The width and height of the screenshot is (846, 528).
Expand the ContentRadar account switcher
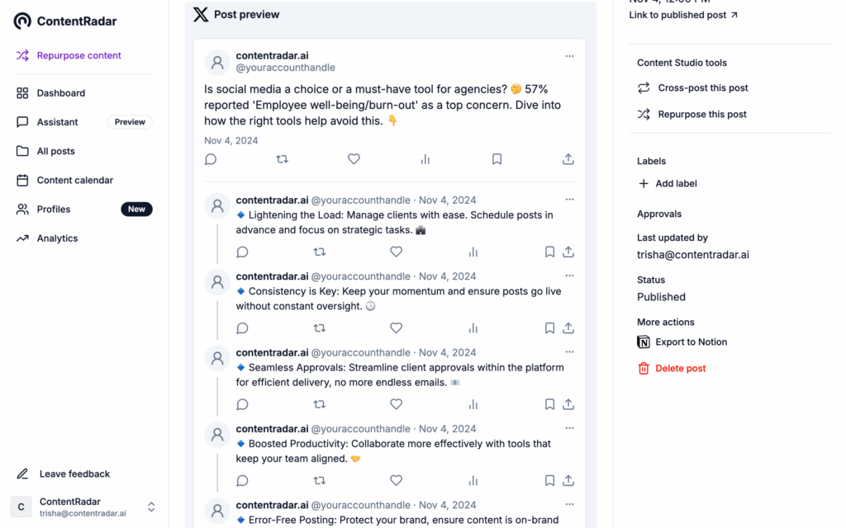click(x=151, y=507)
